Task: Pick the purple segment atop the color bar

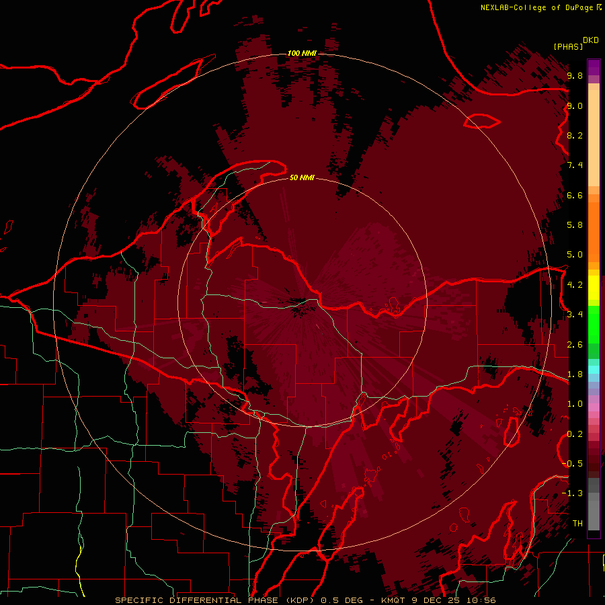Action: tap(594, 67)
